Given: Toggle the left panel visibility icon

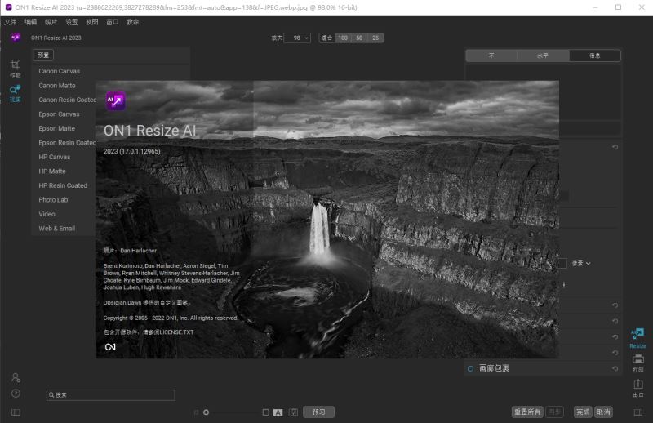Looking at the screenshot, I should click(x=16, y=412).
